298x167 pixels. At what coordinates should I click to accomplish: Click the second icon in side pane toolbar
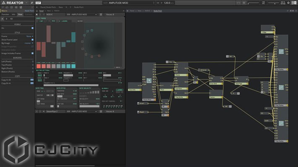tap(7, 7)
